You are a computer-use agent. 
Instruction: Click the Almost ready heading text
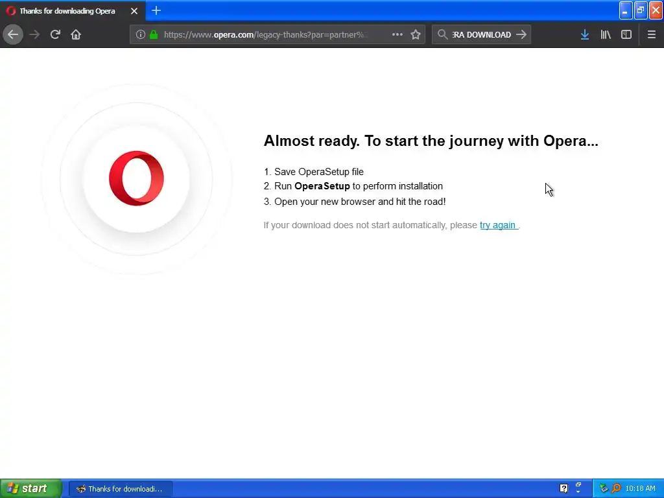[431, 141]
